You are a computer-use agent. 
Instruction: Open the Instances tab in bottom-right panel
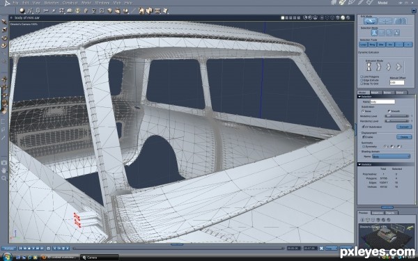click(x=377, y=213)
